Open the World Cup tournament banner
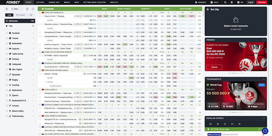The width and height of the screenshot is (272, 136). click(236, 96)
